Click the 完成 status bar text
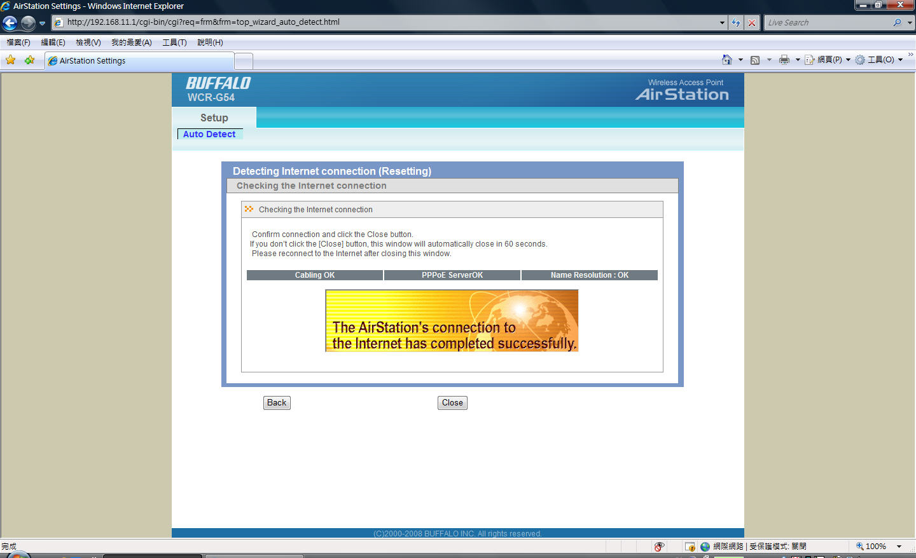This screenshot has width=916, height=558. click(x=9, y=547)
